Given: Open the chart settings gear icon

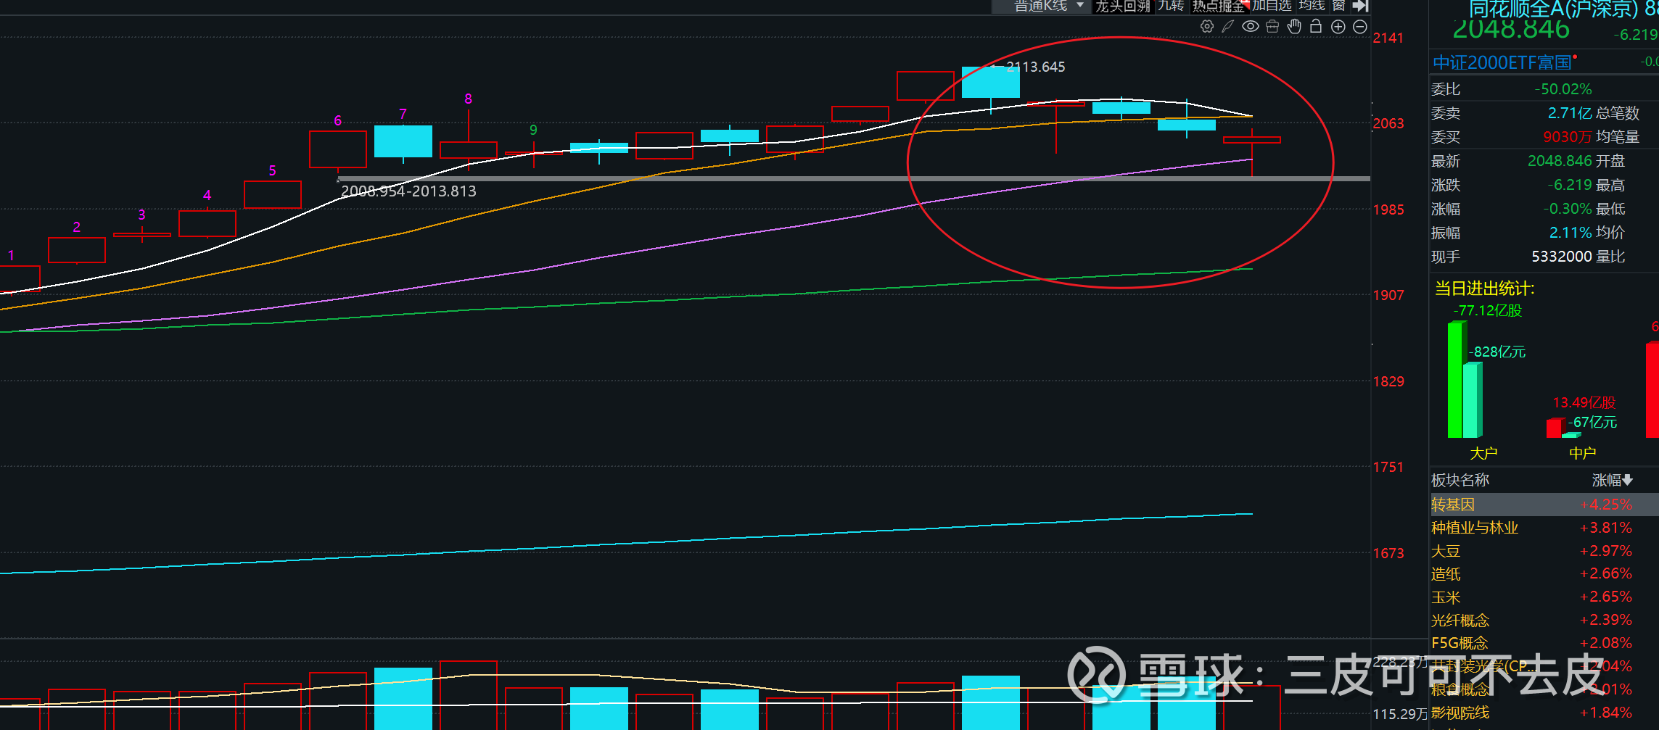Looking at the screenshot, I should pyautogui.click(x=1207, y=27).
